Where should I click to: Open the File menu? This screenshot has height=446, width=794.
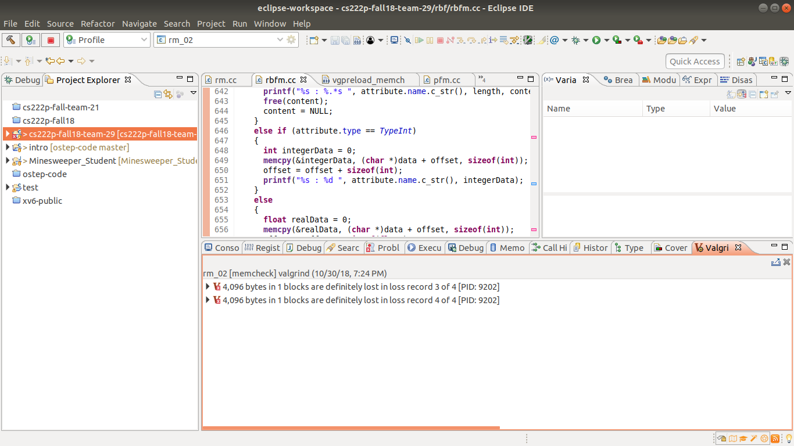10,24
